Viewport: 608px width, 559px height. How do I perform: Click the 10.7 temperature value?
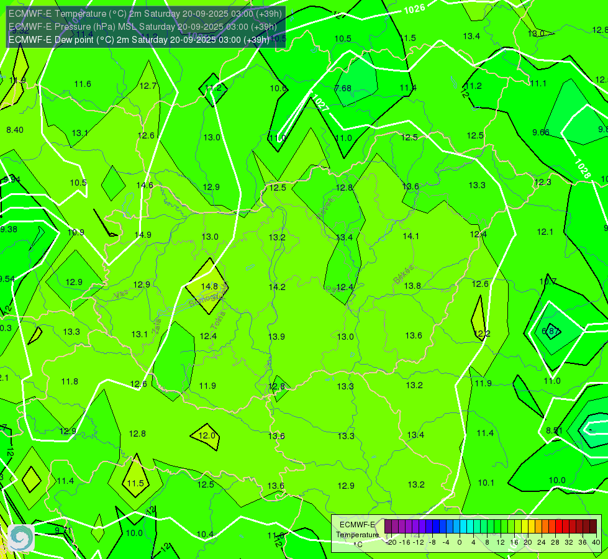[548, 281]
